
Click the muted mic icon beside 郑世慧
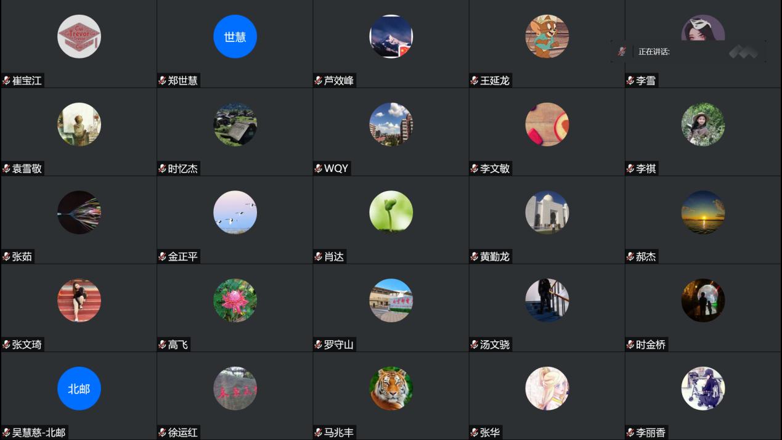coord(163,81)
